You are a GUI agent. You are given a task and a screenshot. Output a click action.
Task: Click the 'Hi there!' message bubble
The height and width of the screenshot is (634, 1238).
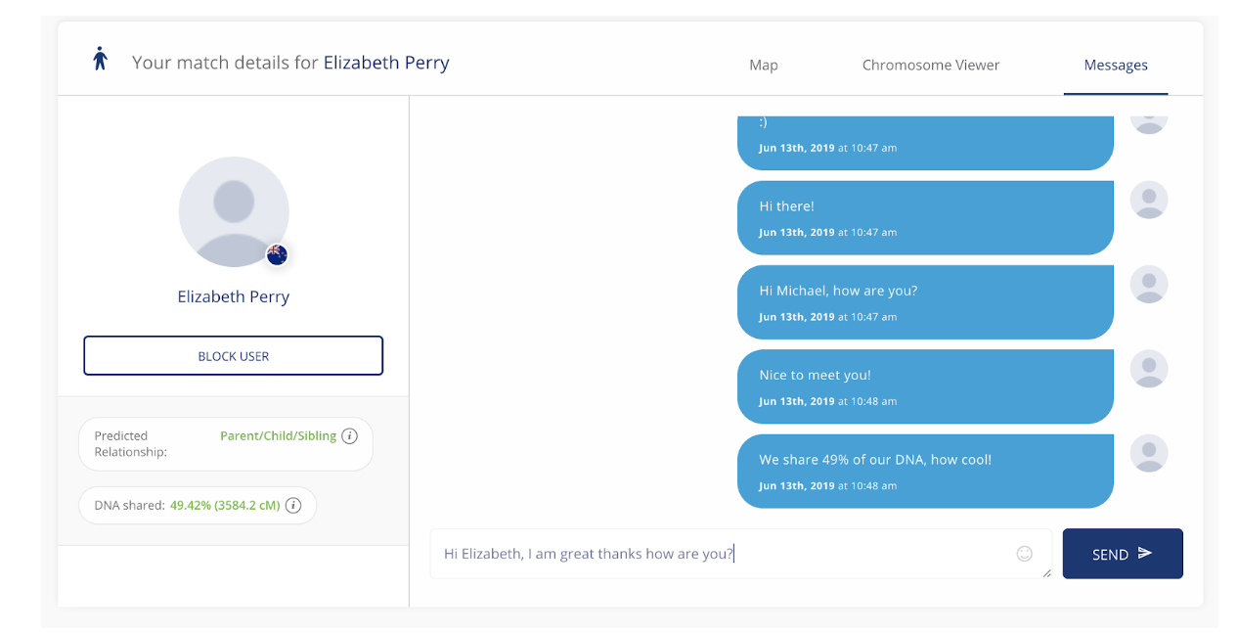pos(924,217)
